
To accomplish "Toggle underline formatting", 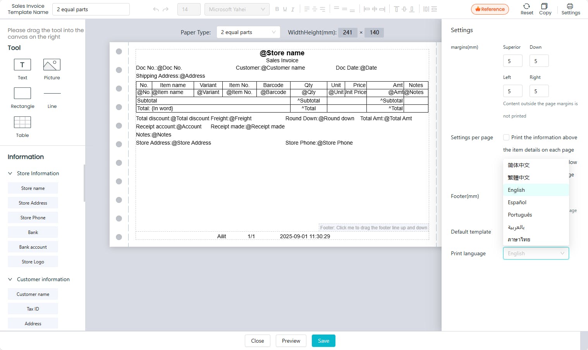I will (x=285, y=9).
